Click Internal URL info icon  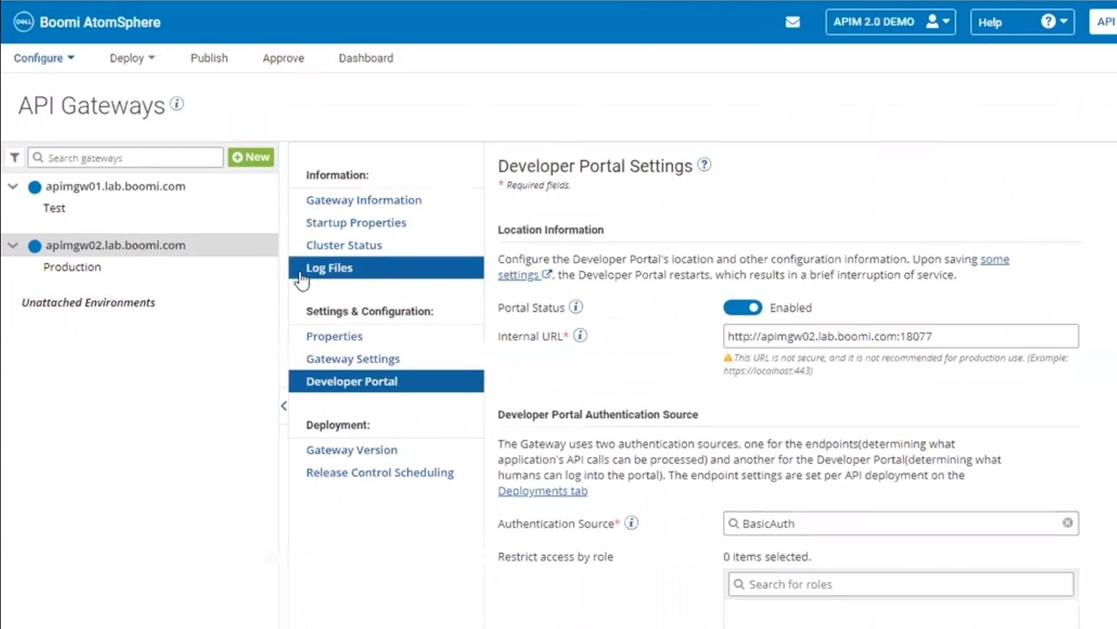[x=580, y=335]
